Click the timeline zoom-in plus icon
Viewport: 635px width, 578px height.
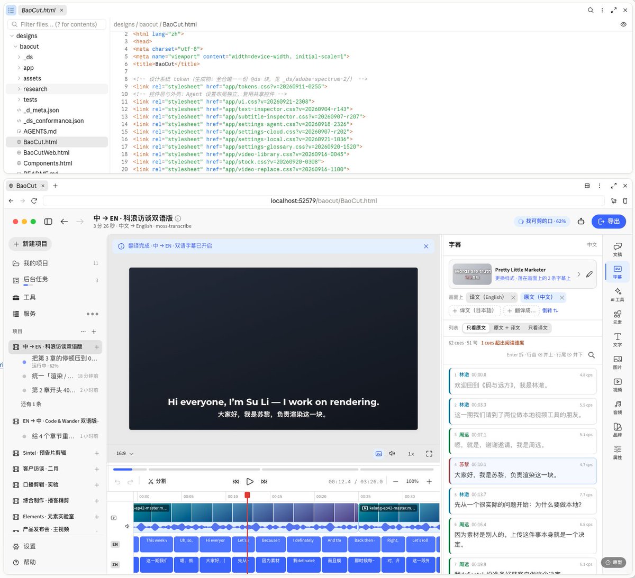coord(429,481)
